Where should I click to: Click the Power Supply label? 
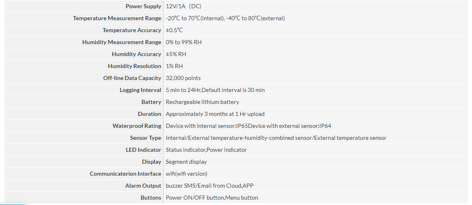(x=143, y=6)
